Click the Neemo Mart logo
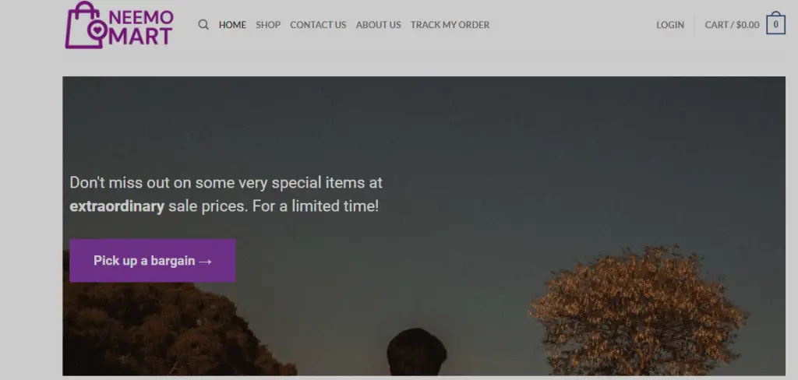798x380 pixels. [x=119, y=25]
